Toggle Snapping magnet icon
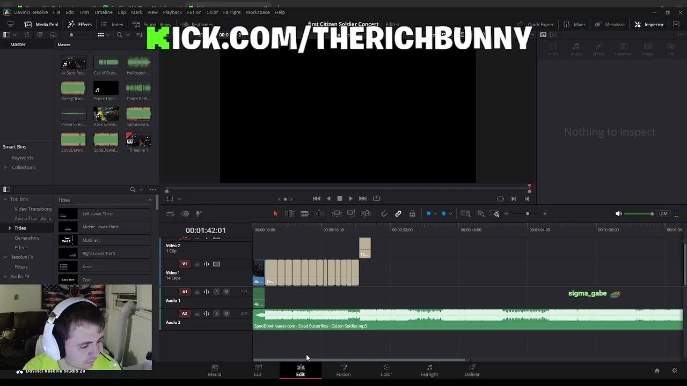This screenshot has height=386, width=687. 384,214
